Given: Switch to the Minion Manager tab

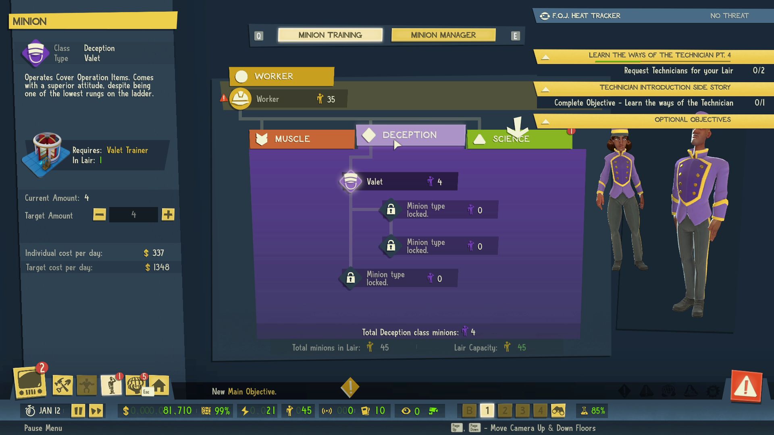Looking at the screenshot, I should [x=443, y=35].
